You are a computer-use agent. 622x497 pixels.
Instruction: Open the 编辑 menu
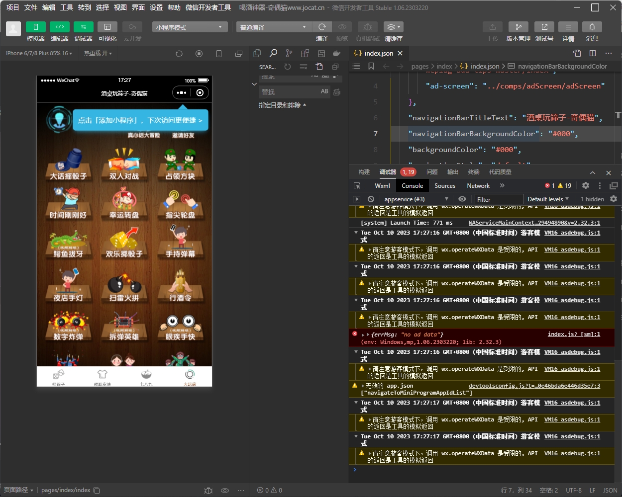[49, 7]
